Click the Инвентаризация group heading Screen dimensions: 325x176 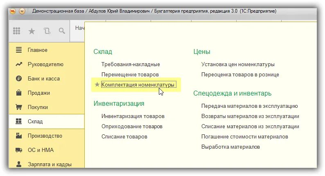pyautogui.click(x=119, y=103)
